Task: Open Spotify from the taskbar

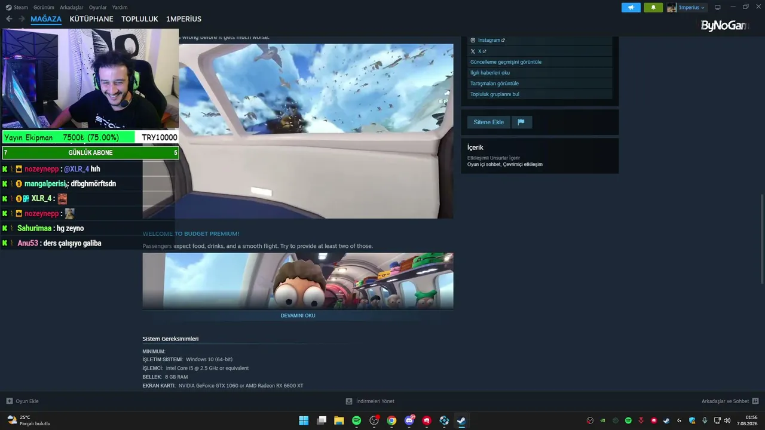Action: coord(357,420)
